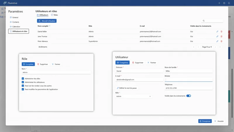Screen dimensions: 234x132
Task: Open the Rôle dropdown showing Admin
Action: [133, 96]
